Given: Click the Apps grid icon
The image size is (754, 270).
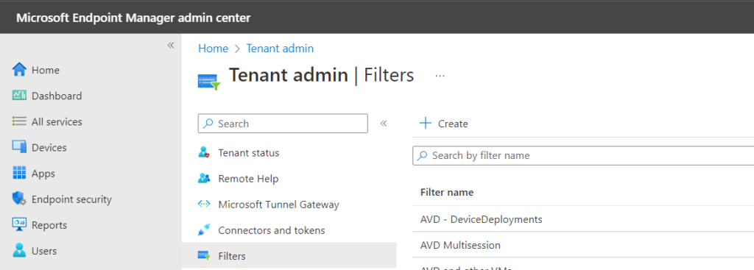Looking at the screenshot, I should click(19, 173).
